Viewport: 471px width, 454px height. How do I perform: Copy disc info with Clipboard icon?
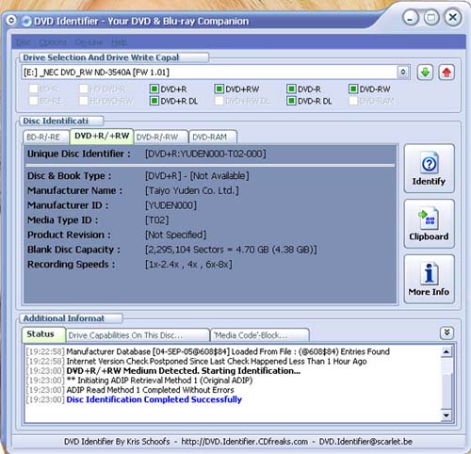[x=428, y=218]
